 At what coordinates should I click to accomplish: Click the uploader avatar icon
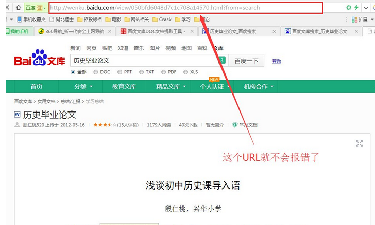[17, 125]
